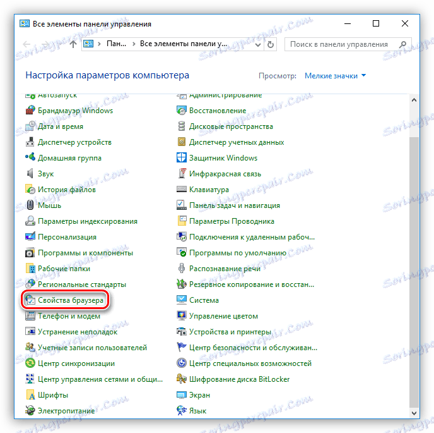Screen dimensions: 434x433
Task: Click the Региональные стандарты globe icon
Action: pos(30,284)
